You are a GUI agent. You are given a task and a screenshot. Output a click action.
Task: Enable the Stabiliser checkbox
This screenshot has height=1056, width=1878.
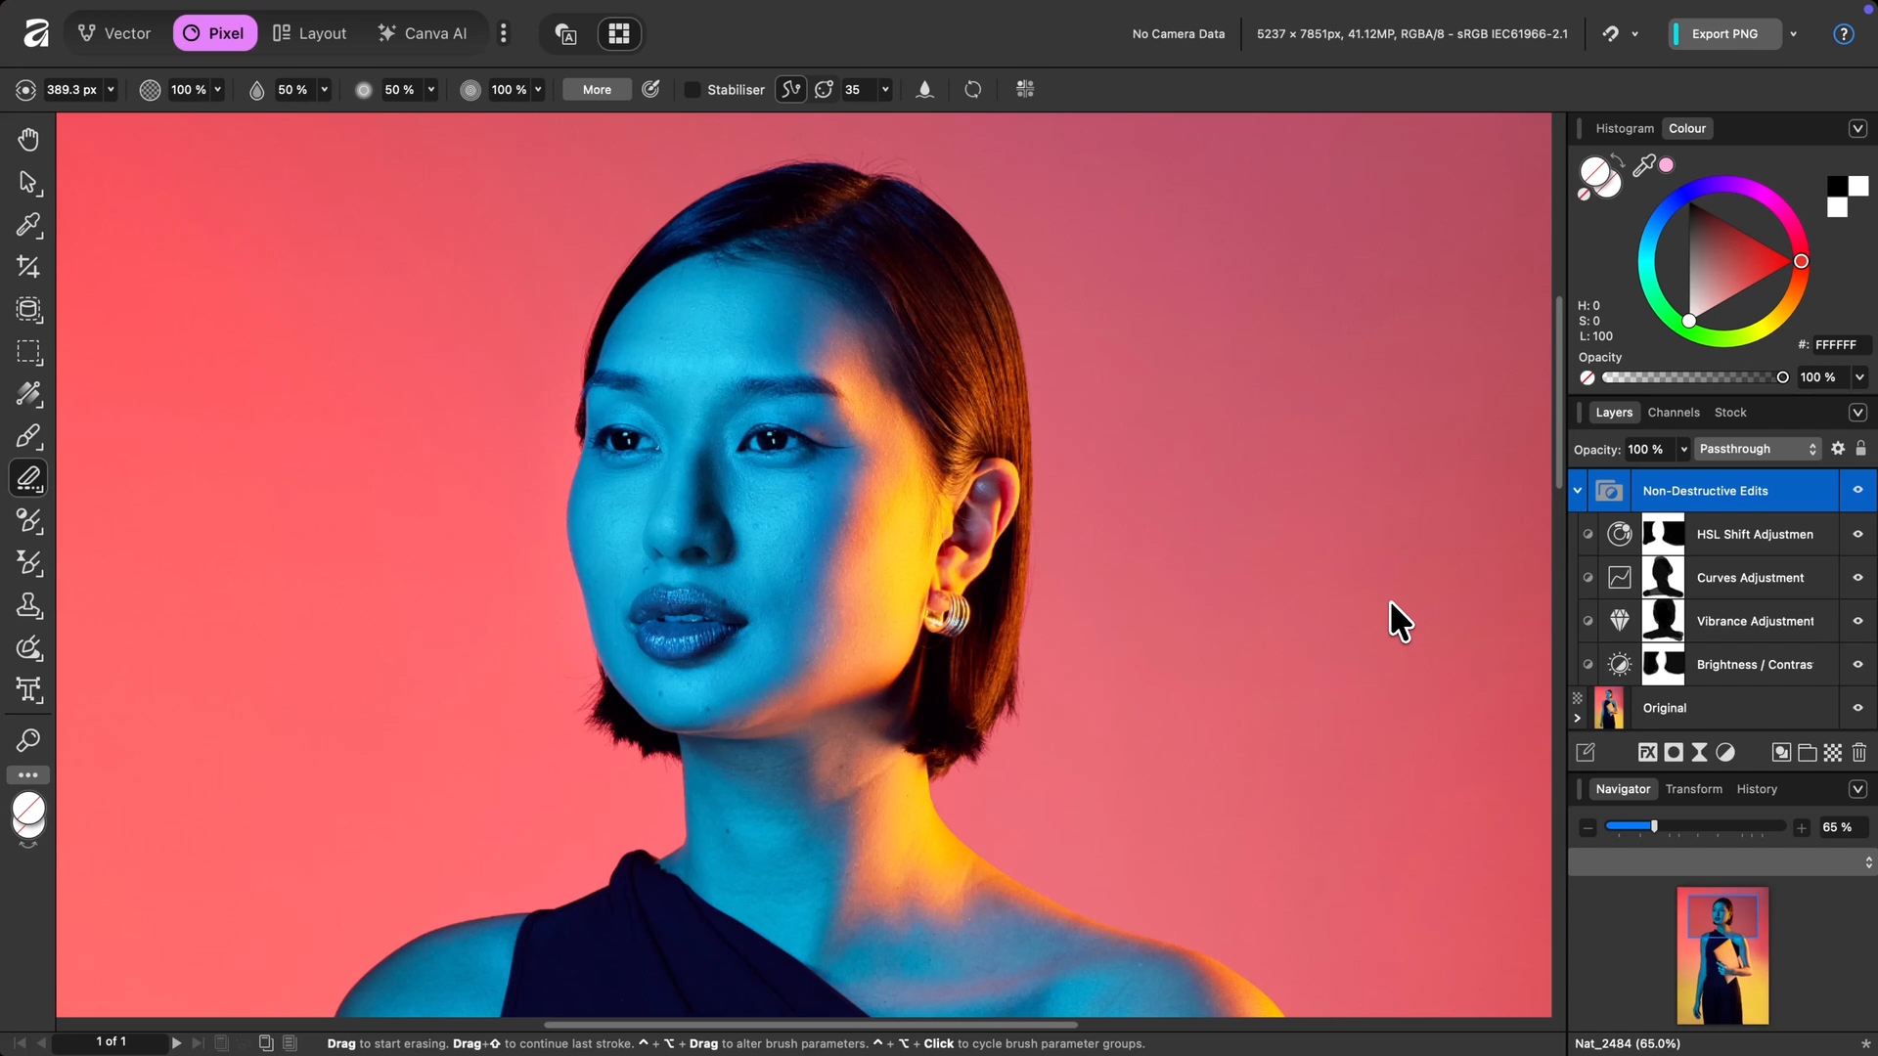692,89
